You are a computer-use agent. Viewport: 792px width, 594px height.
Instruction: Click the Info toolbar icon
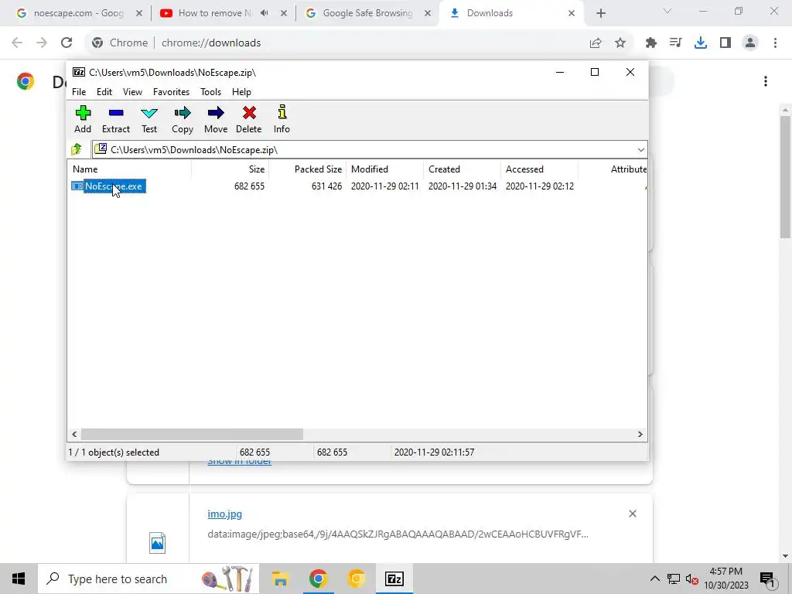tap(282, 119)
